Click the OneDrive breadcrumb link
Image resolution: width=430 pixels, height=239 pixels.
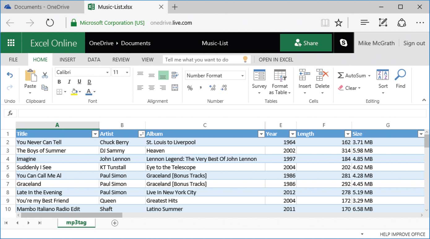point(101,43)
